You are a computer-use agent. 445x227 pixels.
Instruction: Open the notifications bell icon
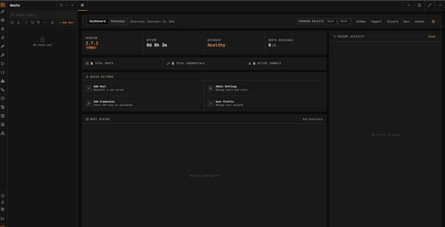click(3, 196)
